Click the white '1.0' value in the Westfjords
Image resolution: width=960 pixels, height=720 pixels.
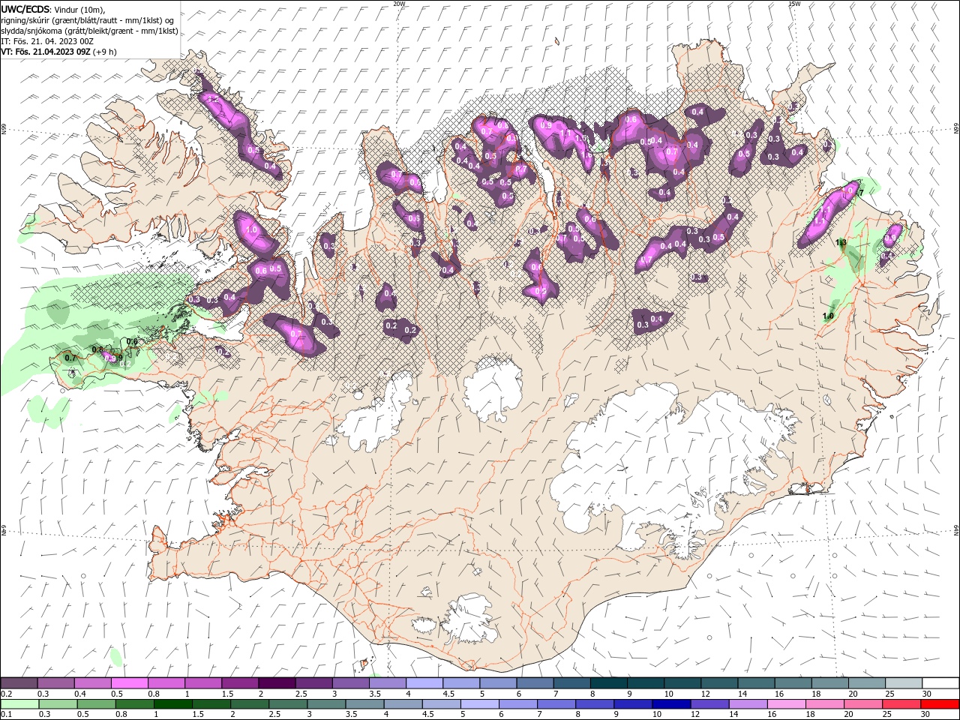[x=251, y=229]
